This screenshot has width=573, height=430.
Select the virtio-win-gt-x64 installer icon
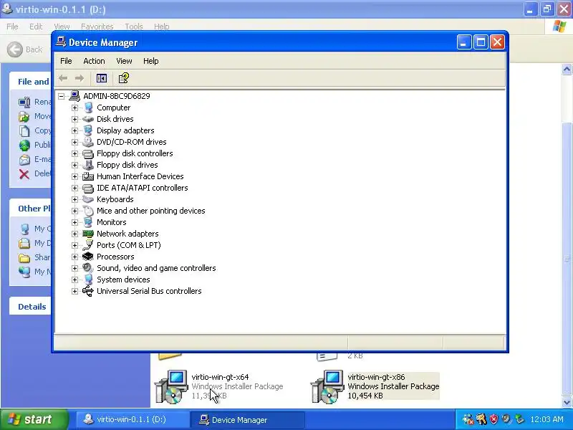coord(171,386)
